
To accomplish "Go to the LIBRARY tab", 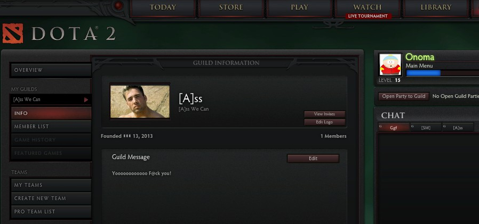I will [436, 7].
